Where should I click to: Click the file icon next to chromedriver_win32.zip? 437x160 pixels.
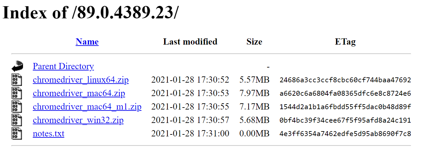click(17, 120)
